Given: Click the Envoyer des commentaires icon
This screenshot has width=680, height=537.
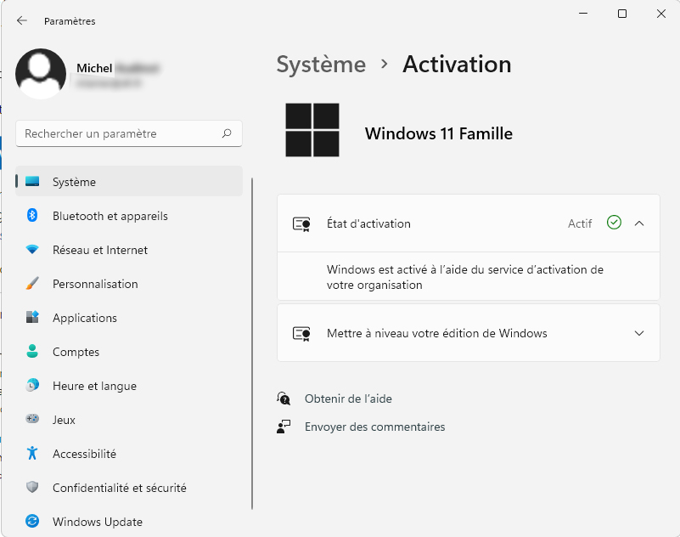Looking at the screenshot, I should (x=284, y=427).
